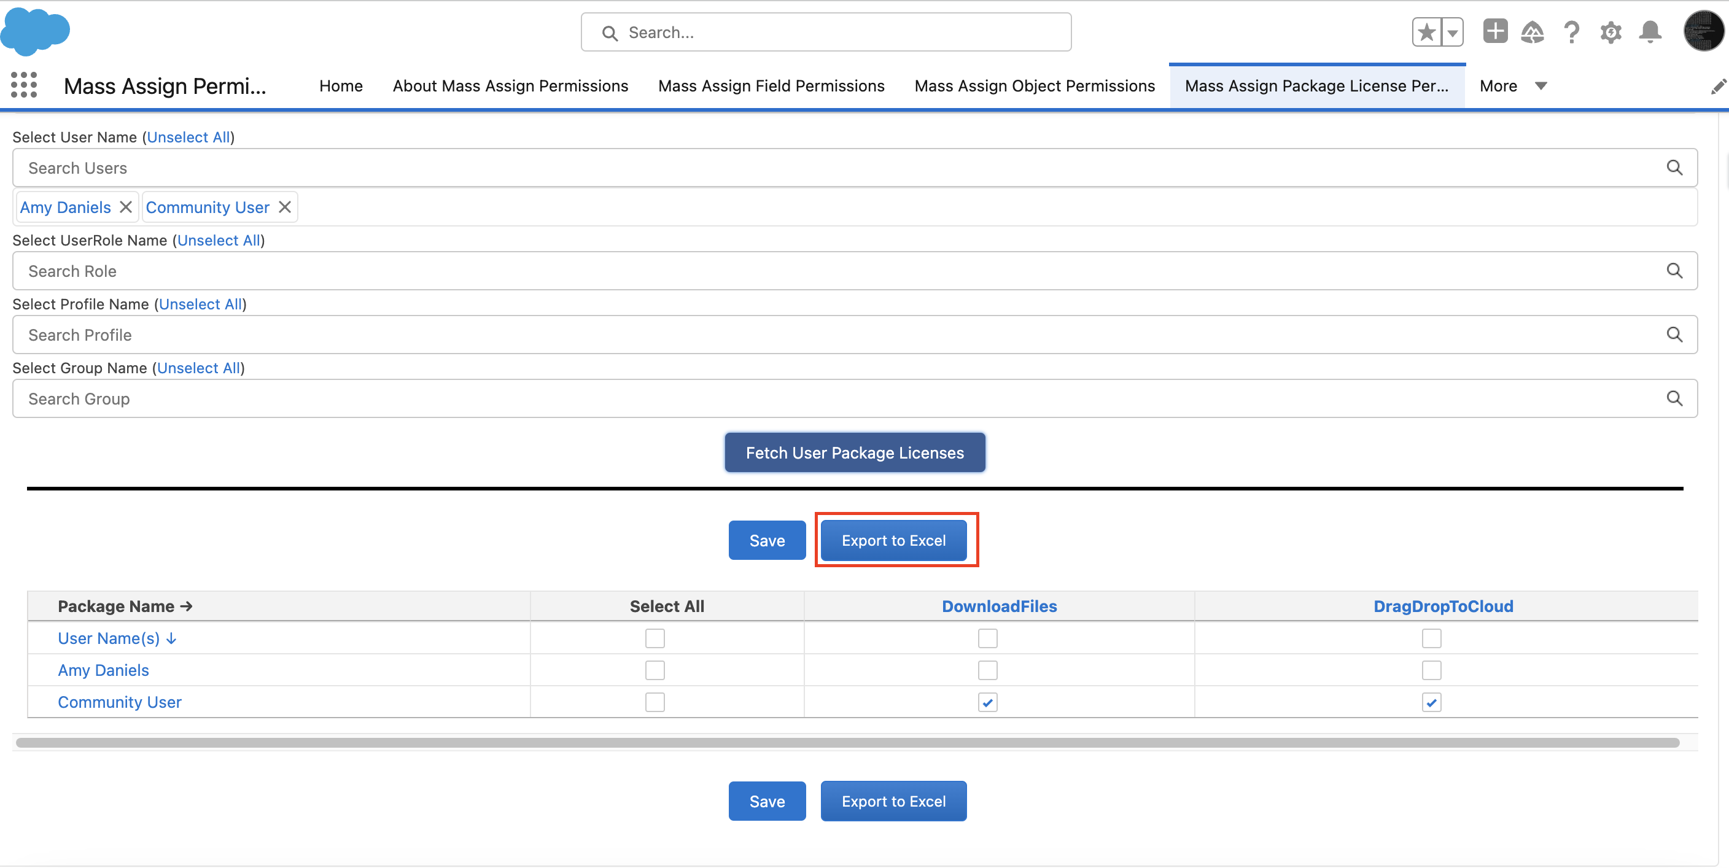Uncheck DownloadFiles for Community User
Viewport: 1729px width, 868px height.
click(x=987, y=702)
